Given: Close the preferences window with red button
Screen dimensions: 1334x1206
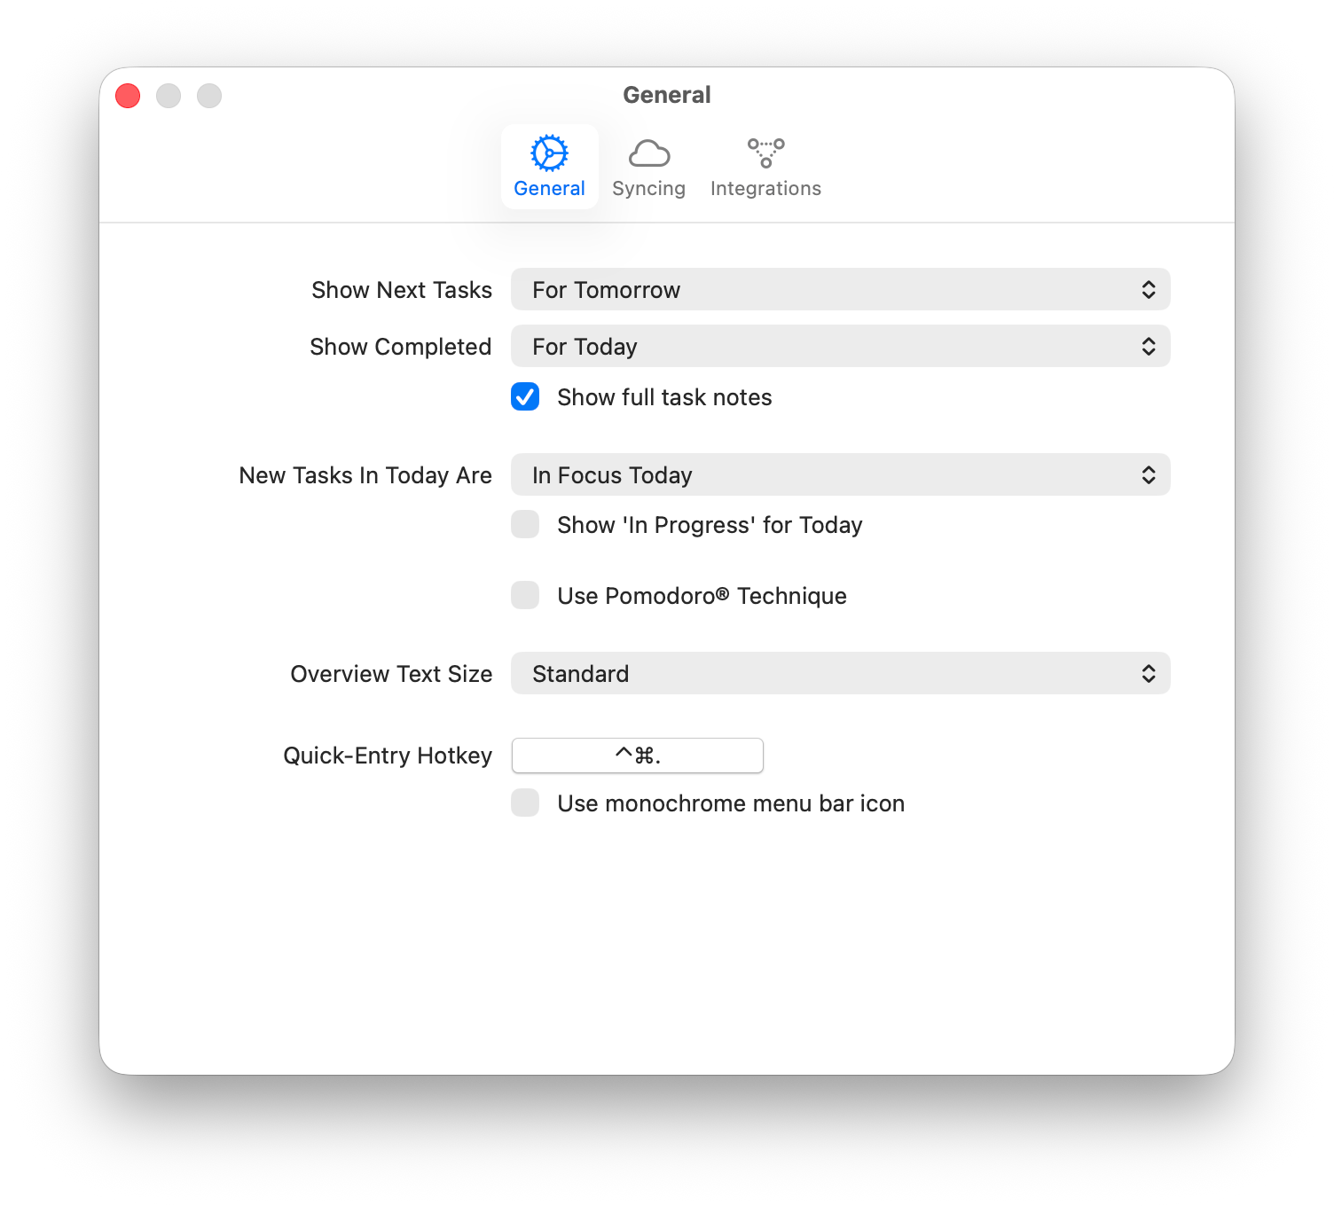Looking at the screenshot, I should point(128,96).
